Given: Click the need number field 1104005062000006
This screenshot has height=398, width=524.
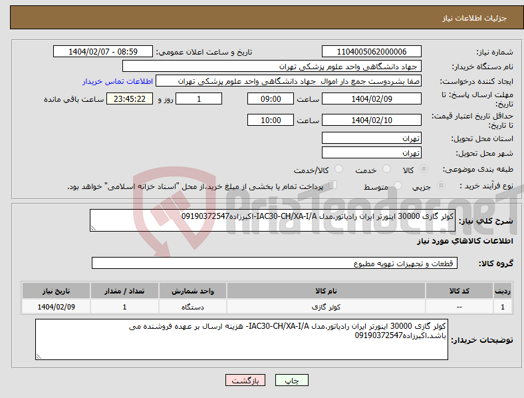Looking at the screenshot, I should click(371, 52).
